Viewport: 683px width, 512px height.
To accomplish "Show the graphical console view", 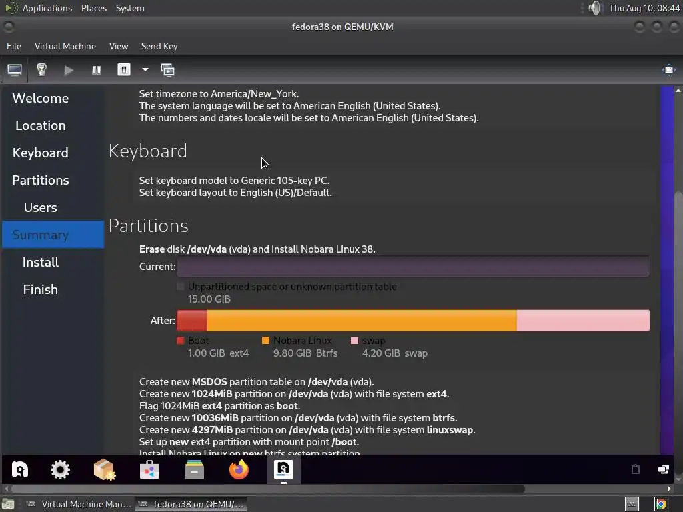I will (x=15, y=70).
